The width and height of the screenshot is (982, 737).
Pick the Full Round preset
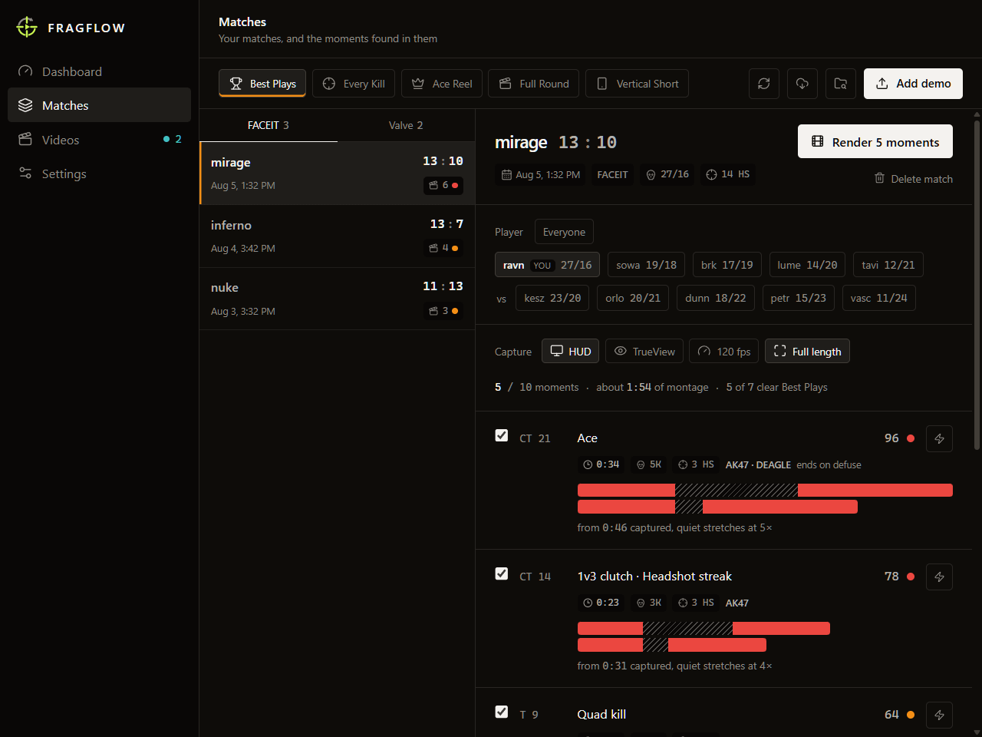point(534,84)
